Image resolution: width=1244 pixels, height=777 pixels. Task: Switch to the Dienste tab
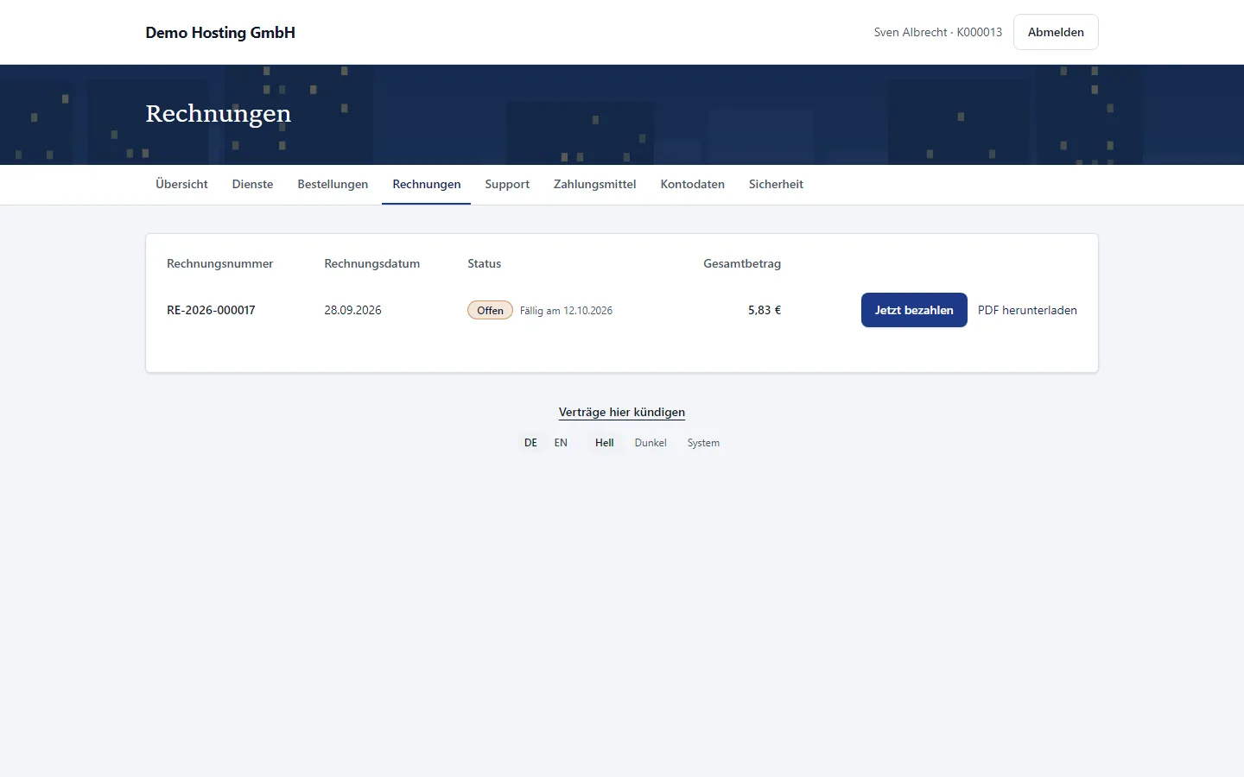[252, 184]
